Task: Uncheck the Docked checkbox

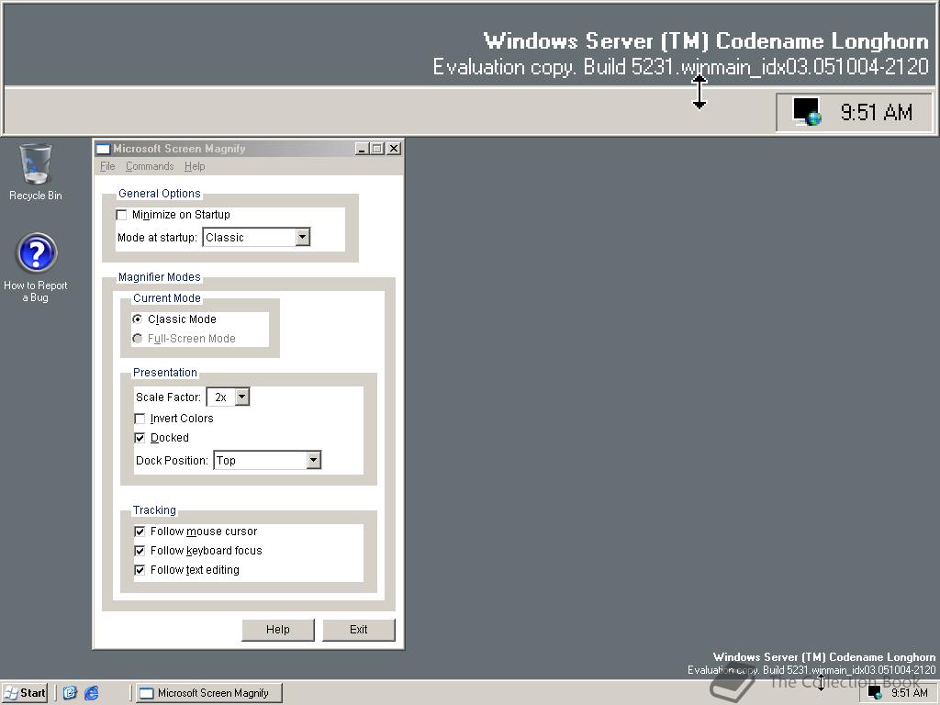Action: pos(140,438)
